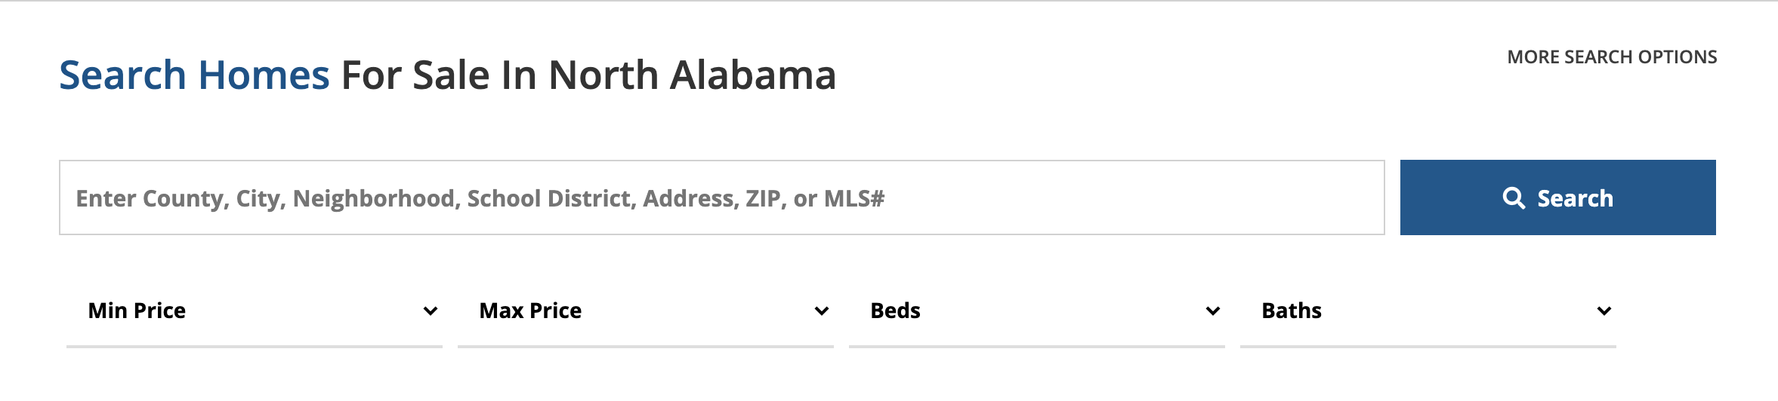
Task: Click the Beds chevron arrow
Action: [1213, 311]
